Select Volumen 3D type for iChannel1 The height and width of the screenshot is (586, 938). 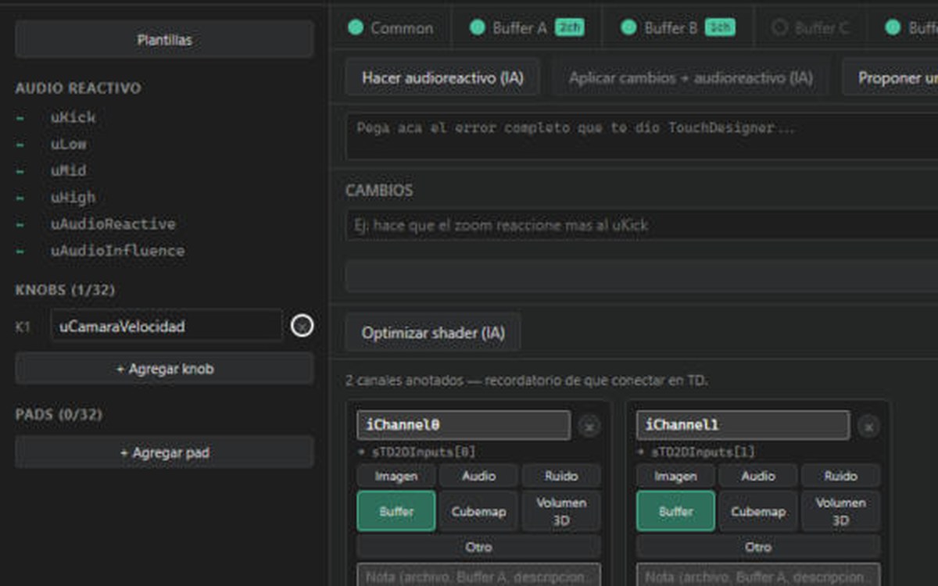coord(840,511)
